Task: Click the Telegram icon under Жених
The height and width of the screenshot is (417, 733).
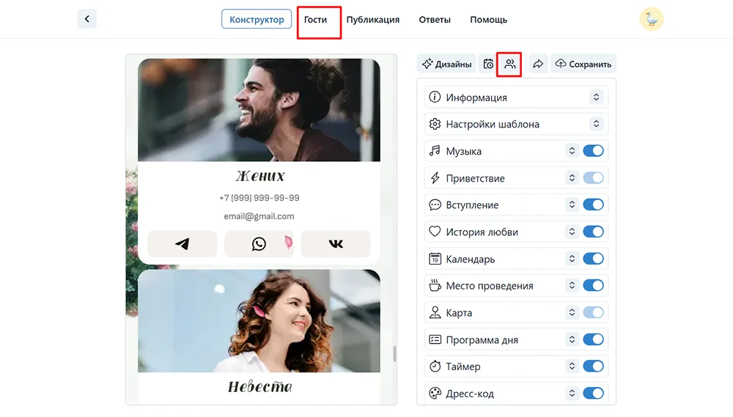Action: (x=183, y=244)
